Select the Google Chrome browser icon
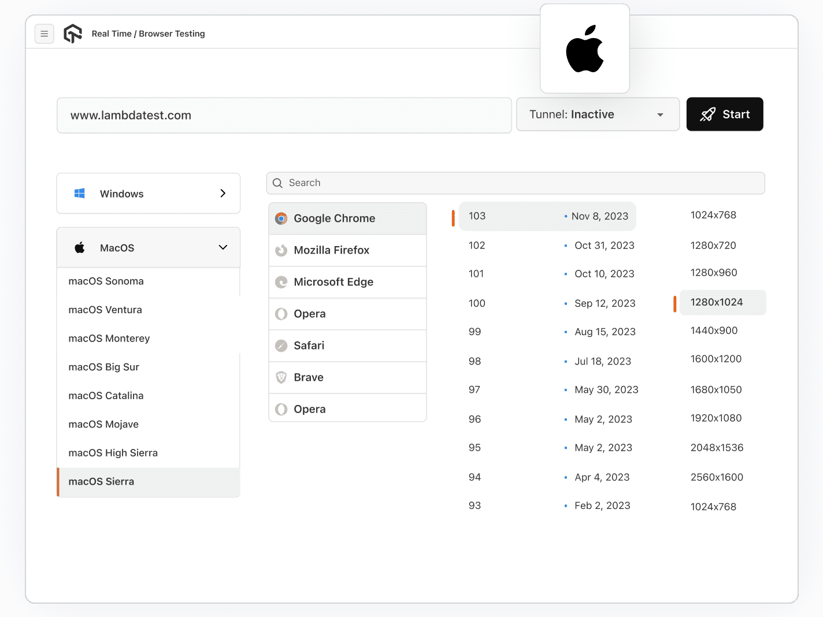Viewport: 823px width, 617px height. [281, 218]
